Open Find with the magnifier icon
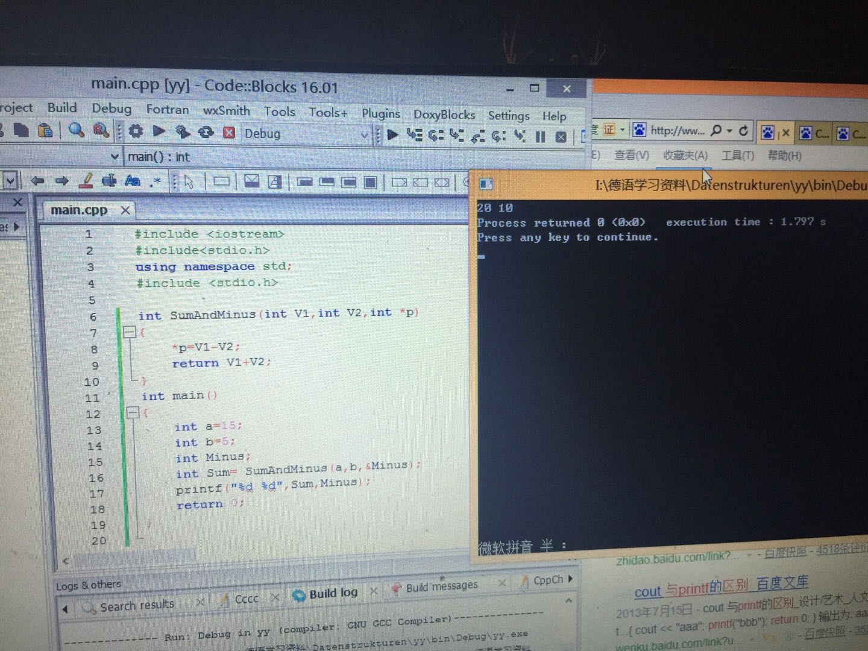Viewport: 868px width, 651px height. click(76, 130)
